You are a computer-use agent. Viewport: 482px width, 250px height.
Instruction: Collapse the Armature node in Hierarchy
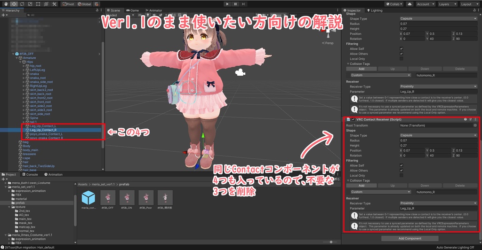click(17, 58)
